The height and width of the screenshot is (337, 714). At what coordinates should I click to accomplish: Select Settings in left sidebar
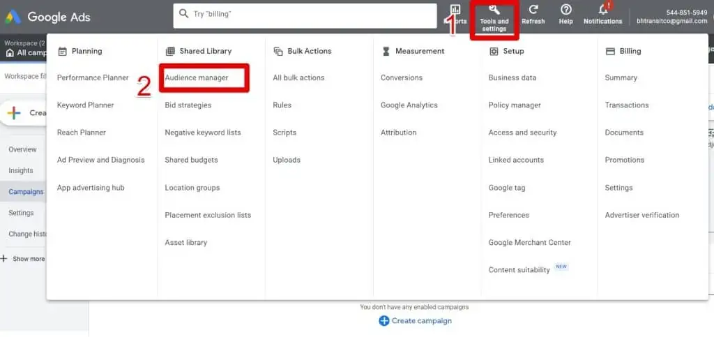pyautogui.click(x=21, y=213)
